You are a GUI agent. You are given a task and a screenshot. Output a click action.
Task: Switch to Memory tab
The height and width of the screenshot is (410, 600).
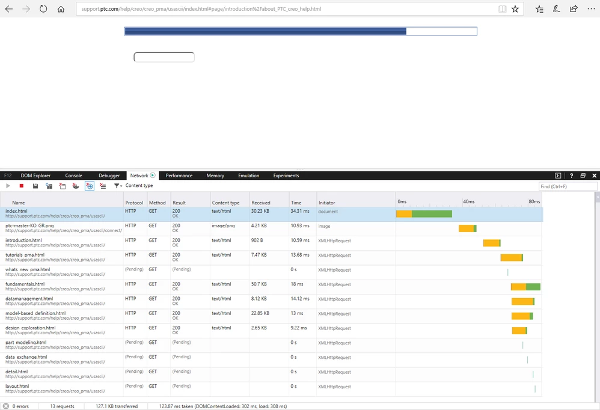pos(215,176)
